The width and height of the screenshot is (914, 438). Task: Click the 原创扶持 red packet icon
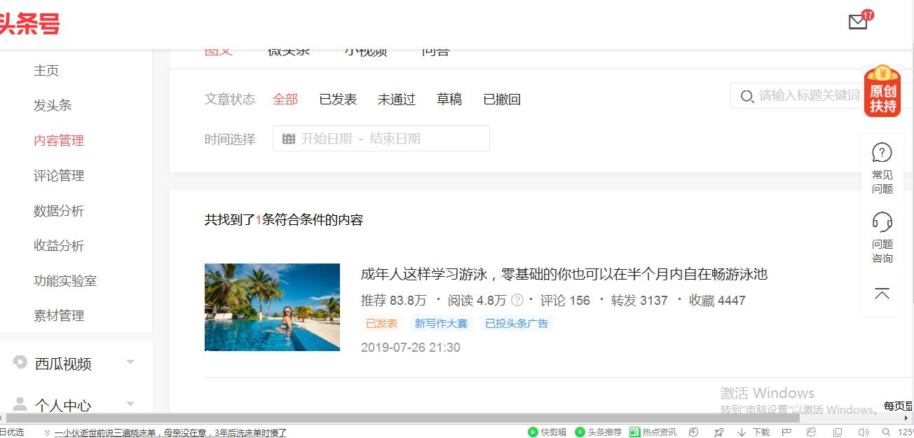pos(882,92)
